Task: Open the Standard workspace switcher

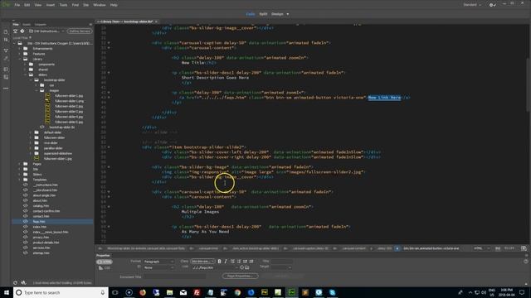Action: (x=472, y=5)
